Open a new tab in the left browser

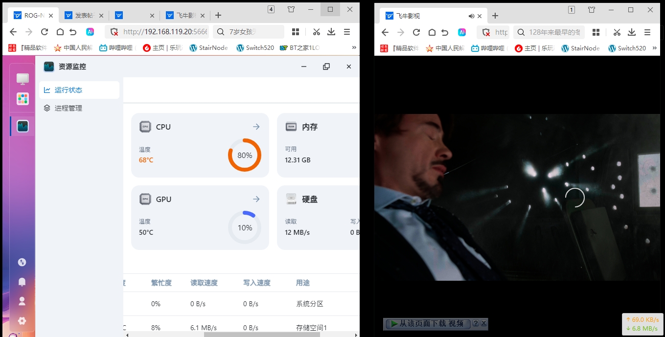click(x=218, y=16)
